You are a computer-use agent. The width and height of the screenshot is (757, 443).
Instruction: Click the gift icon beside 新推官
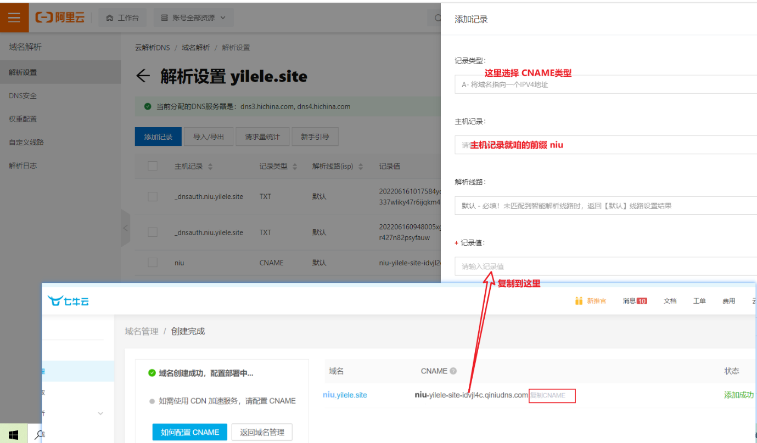pos(579,301)
